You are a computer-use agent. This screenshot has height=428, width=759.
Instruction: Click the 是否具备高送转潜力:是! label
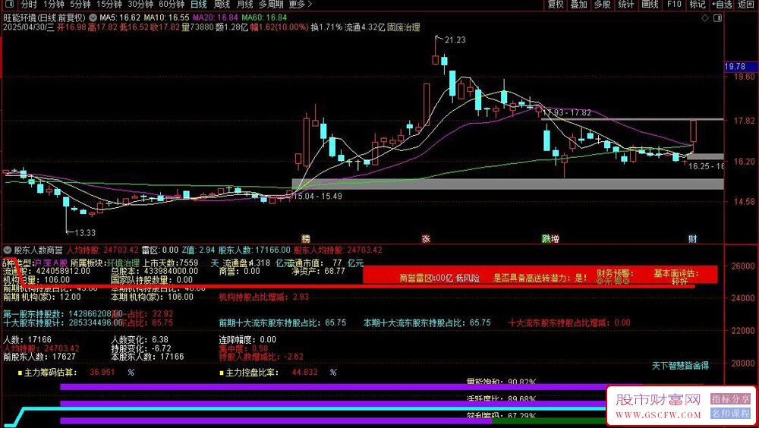[x=540, y=278]
